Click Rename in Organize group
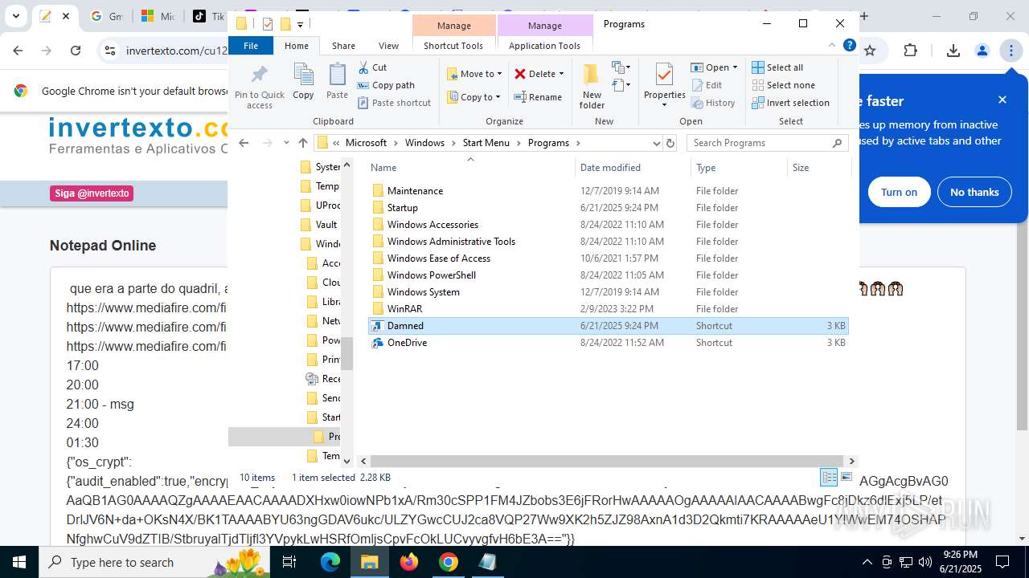Viewport: 1029px width, 578px height. 539,97
